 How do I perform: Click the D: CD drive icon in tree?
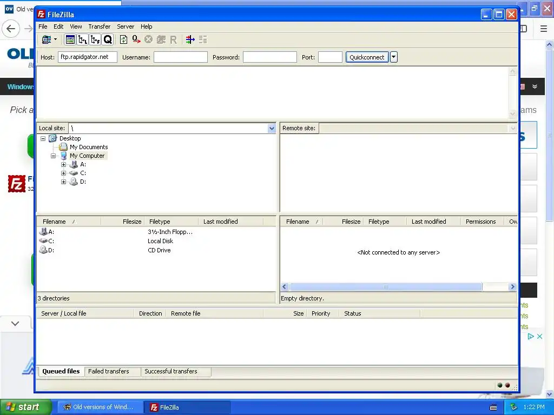coord(74,182)
